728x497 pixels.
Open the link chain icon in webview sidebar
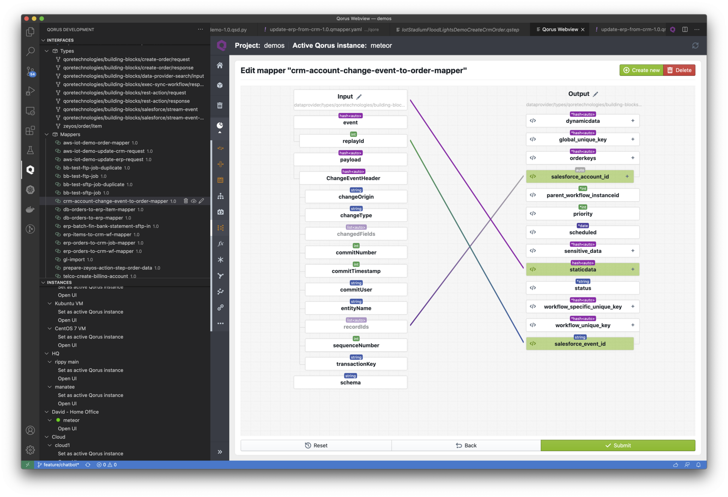(x=220, y=307)
